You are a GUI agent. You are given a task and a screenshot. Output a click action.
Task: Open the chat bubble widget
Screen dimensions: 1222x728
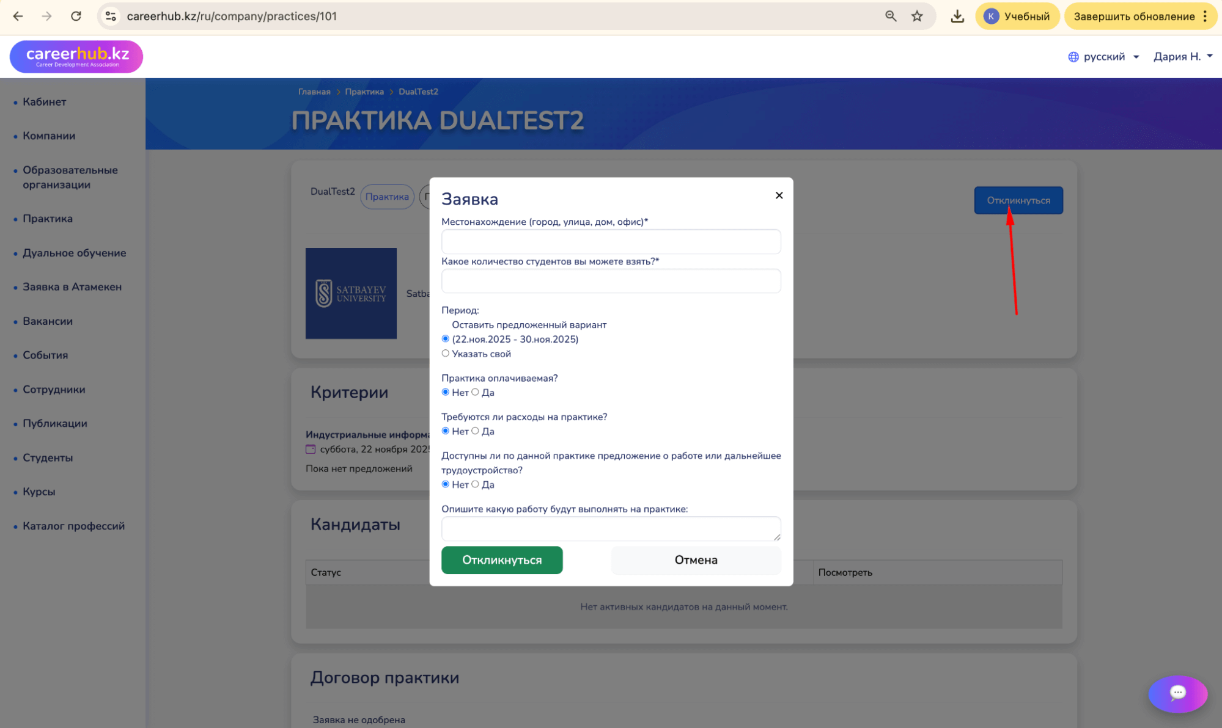[1177, 693]
